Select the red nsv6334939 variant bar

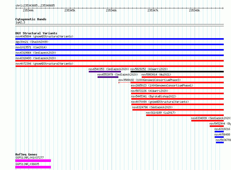tap(207, 121)
